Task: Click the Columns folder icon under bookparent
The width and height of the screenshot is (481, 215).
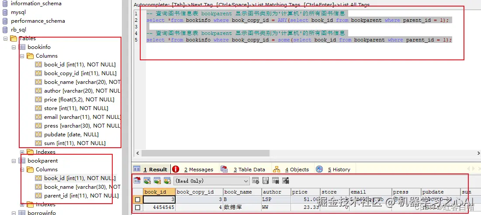Action: click(x=30, y=169)
